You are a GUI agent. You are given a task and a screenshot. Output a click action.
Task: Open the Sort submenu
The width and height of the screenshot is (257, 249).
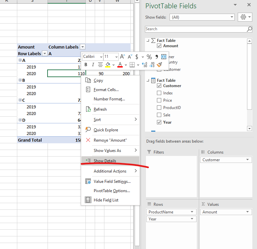click(x=110, y=119)
